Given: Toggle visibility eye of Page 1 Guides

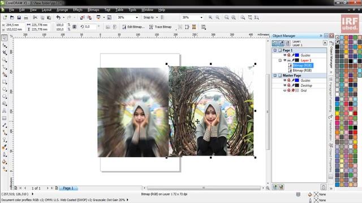Looking at the screenshot, I should [x=285, y=55].
